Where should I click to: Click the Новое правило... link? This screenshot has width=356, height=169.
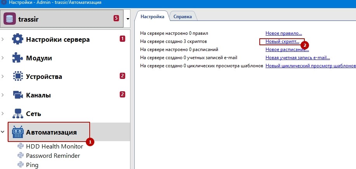283,34
